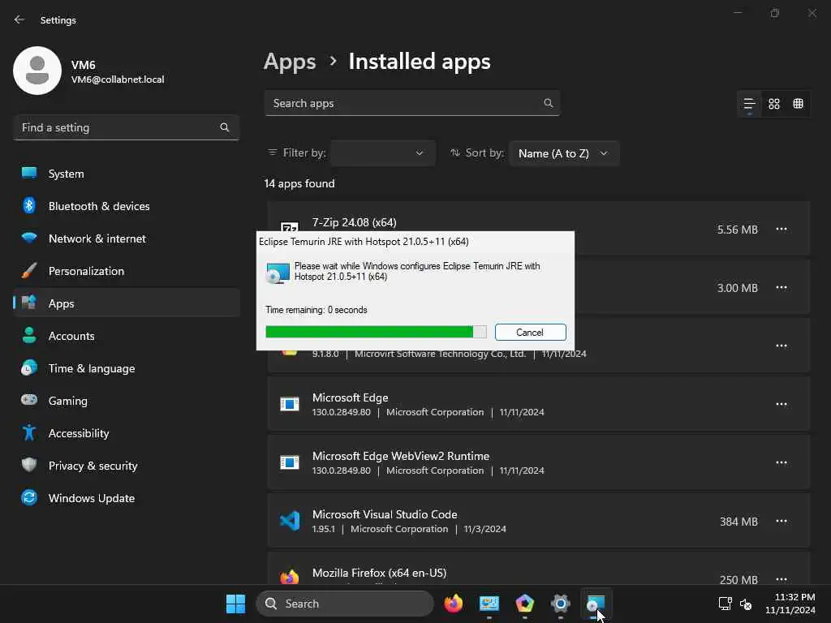The height and width of the screenshot is (623, 831).
Task: Click the Personalization paintbrush icon
Action: [x=29, y=271]
